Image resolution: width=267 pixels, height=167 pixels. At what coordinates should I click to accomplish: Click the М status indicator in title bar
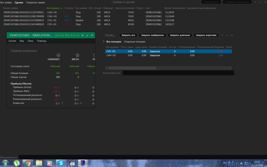pos(67,35)
